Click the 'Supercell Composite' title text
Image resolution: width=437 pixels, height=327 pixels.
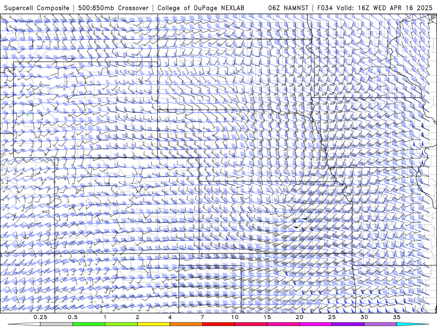pos(37,8)
